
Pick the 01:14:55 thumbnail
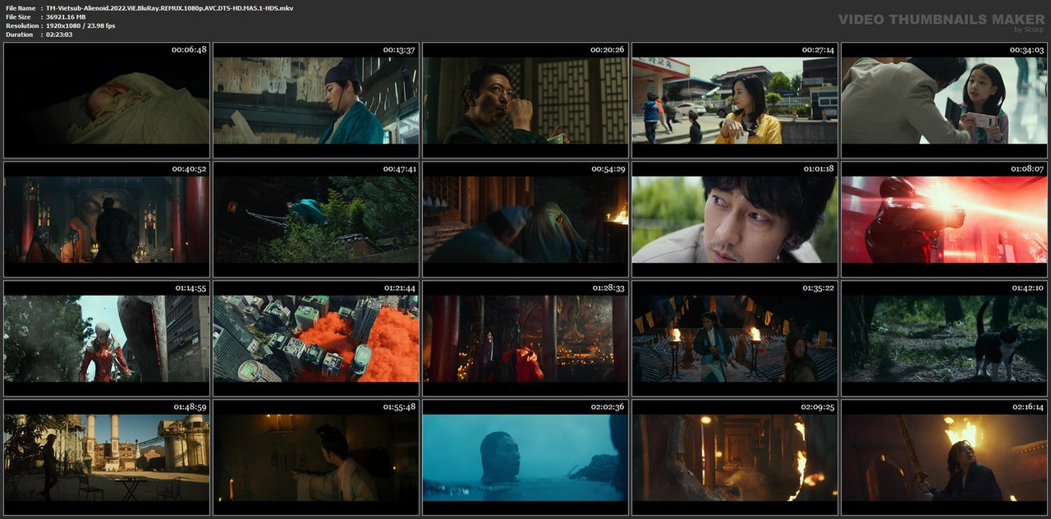(x=107, y=338)
